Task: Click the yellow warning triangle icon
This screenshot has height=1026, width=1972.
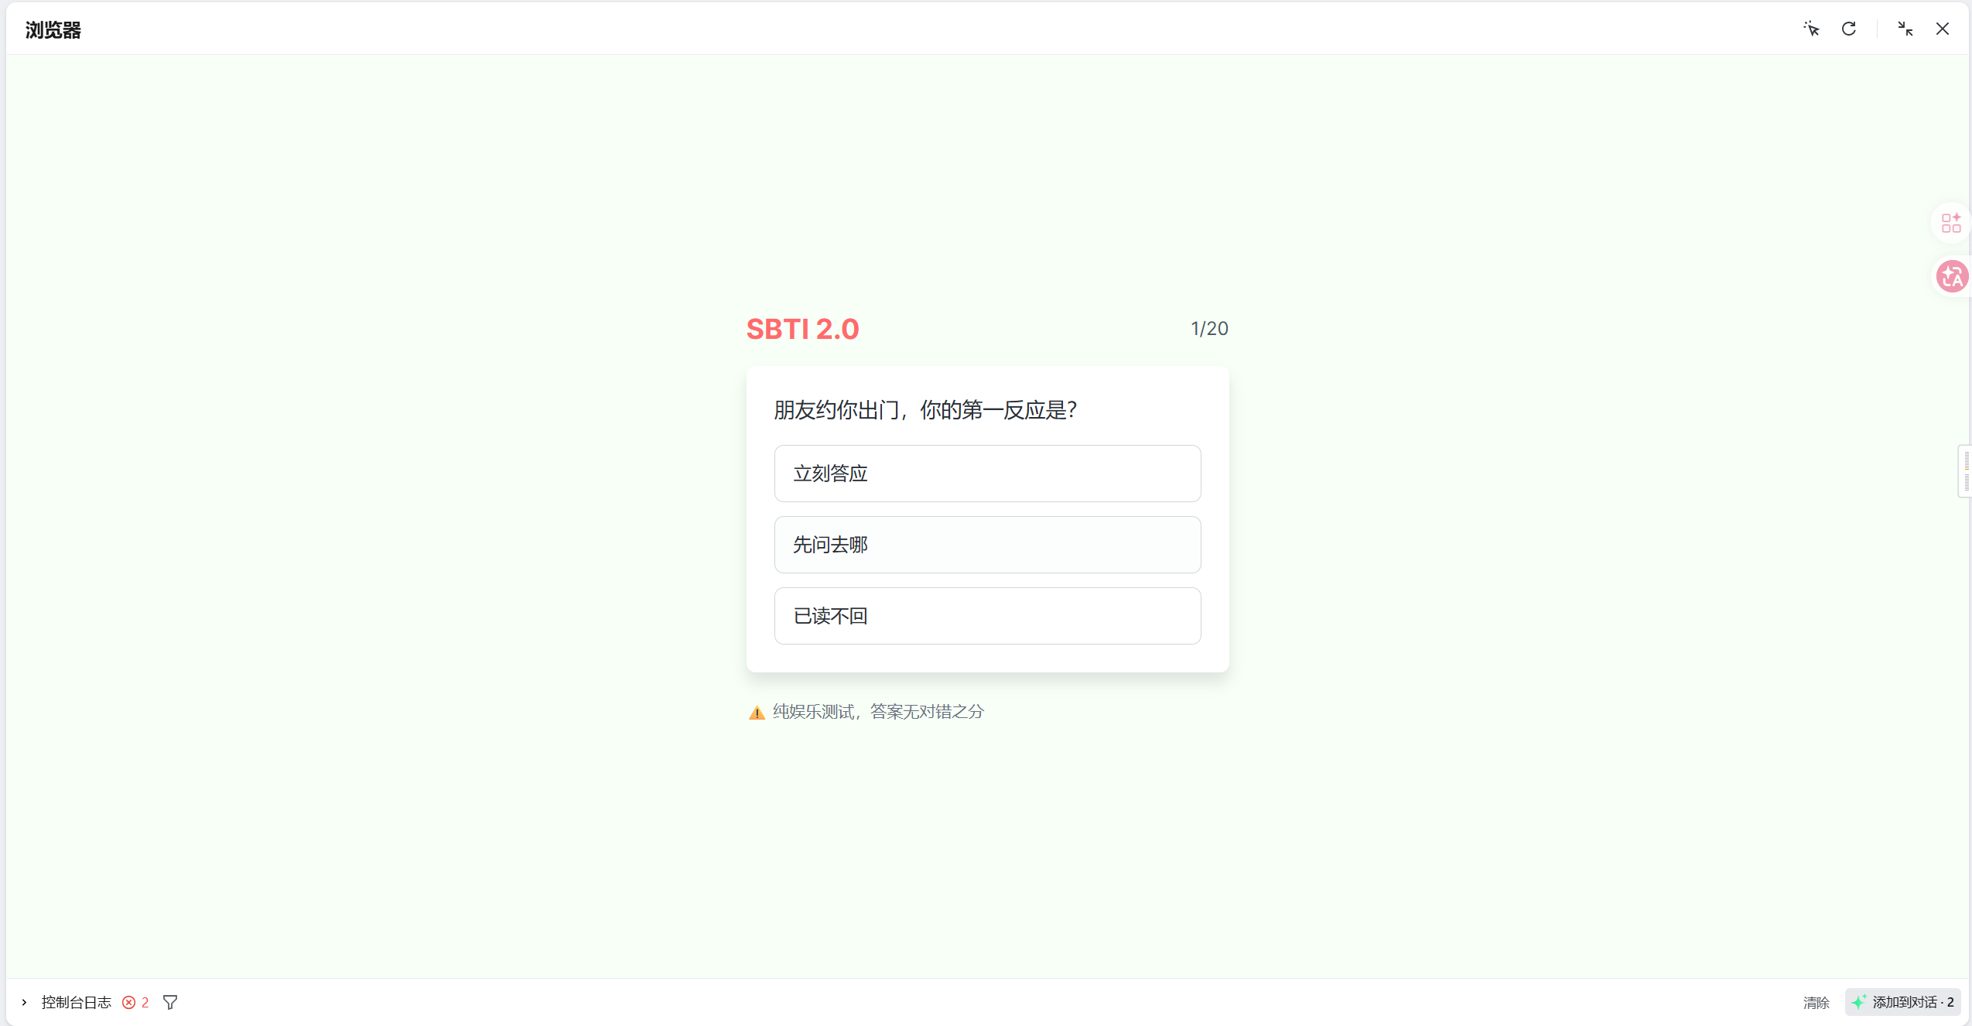Action: point(757,712)
